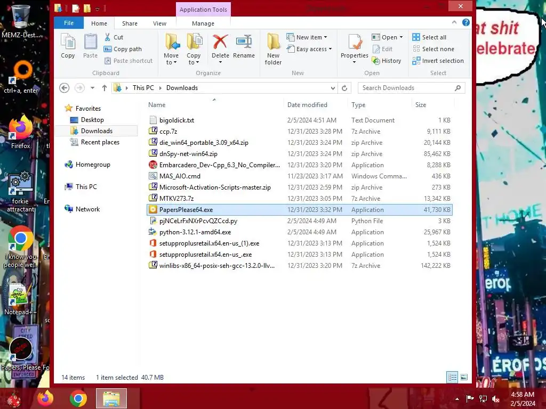The image size is (546, 409).
Task: Open Chrome from the taskbar
Action: pyautogui.click(x=78, y=398)
